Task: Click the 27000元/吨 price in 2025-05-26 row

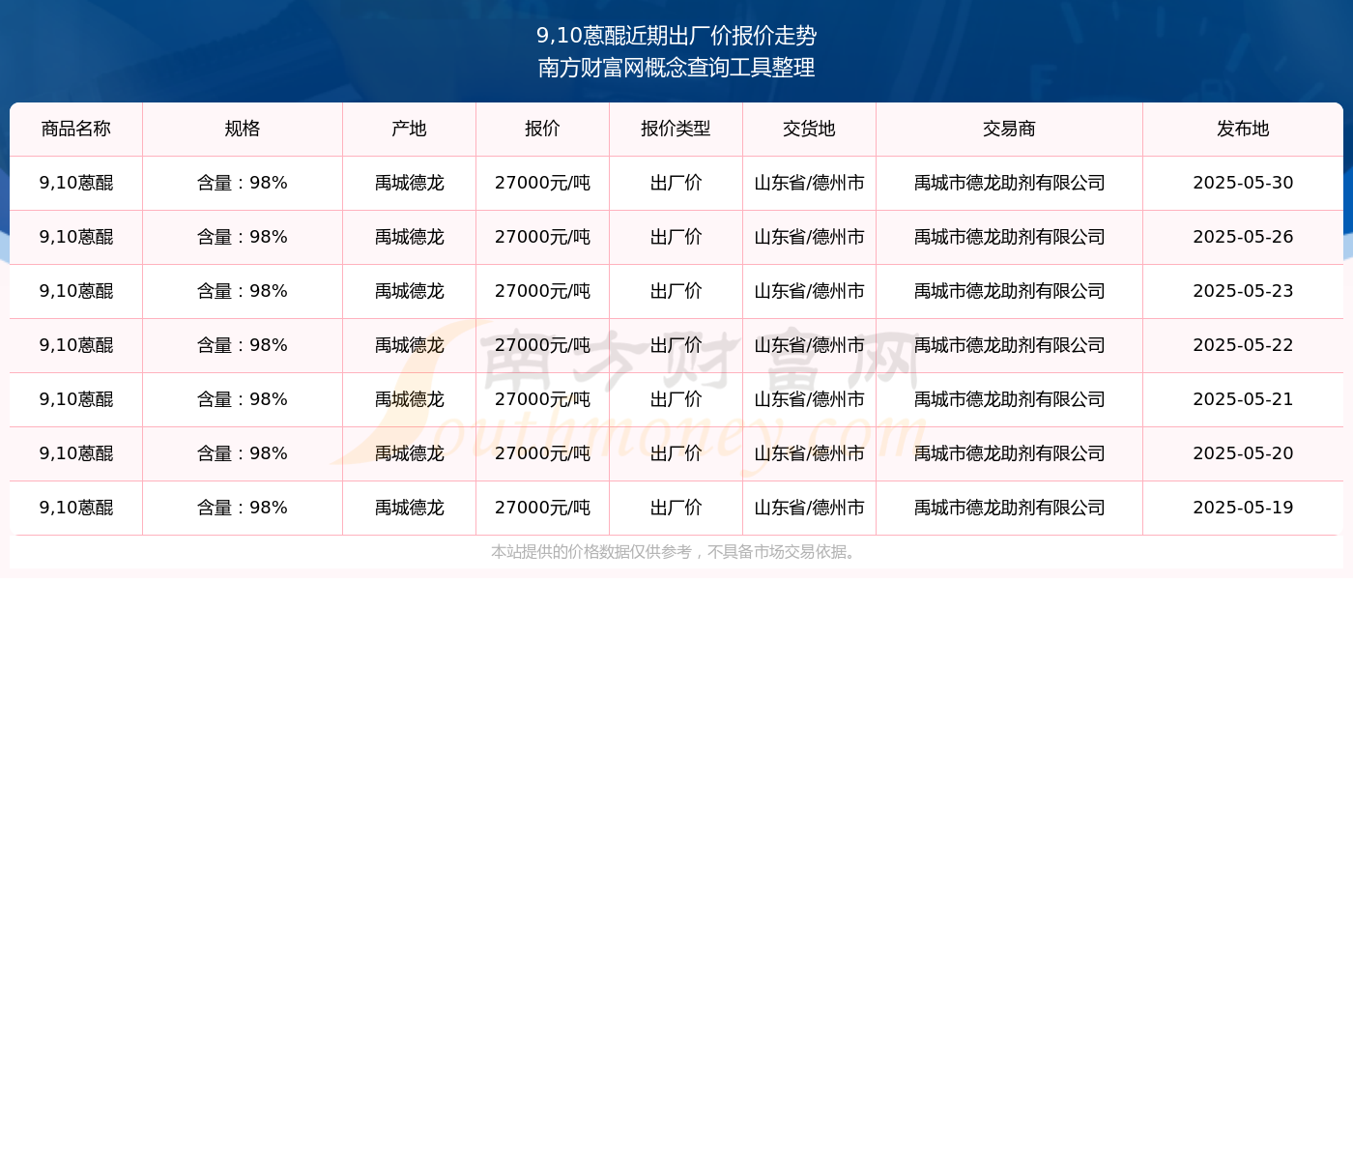Action: click(542, 237)
